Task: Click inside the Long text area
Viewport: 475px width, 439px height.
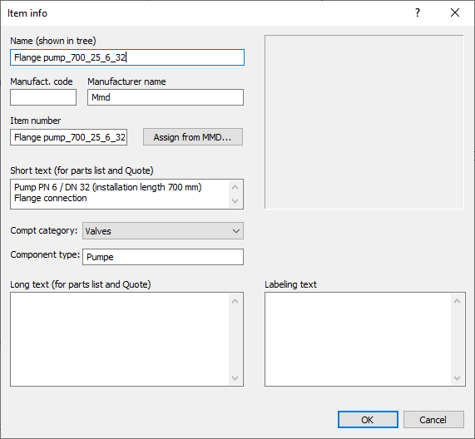Action: click(x=120, y=339)
